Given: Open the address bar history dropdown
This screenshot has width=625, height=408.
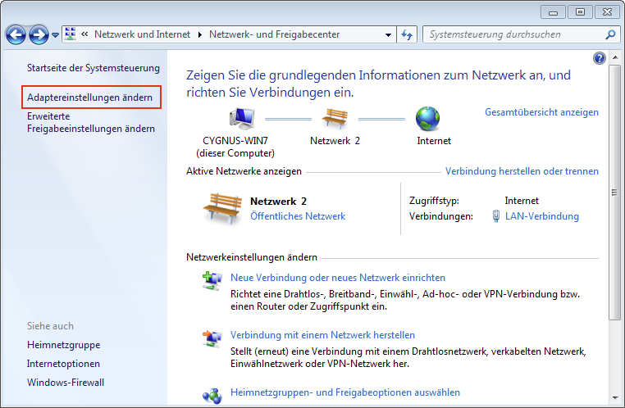Looking at the screenshot, I should (x=388, y=34).
